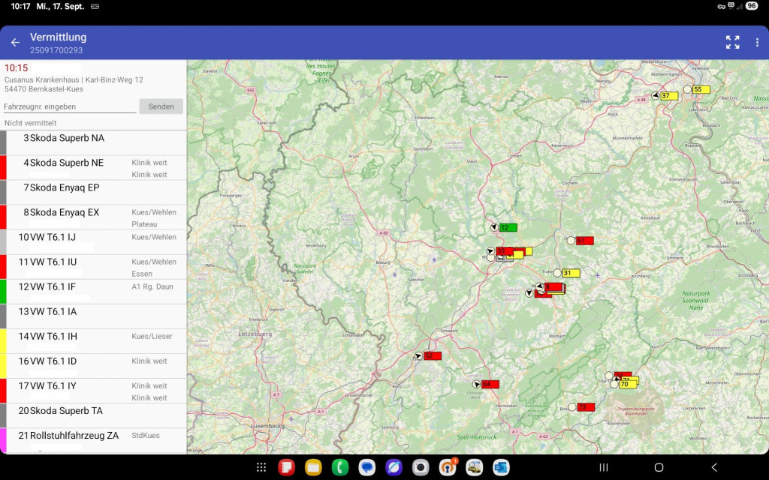Tap yellow vehicle marker 31 near Traben
The image size is (769, 480).
571,273
